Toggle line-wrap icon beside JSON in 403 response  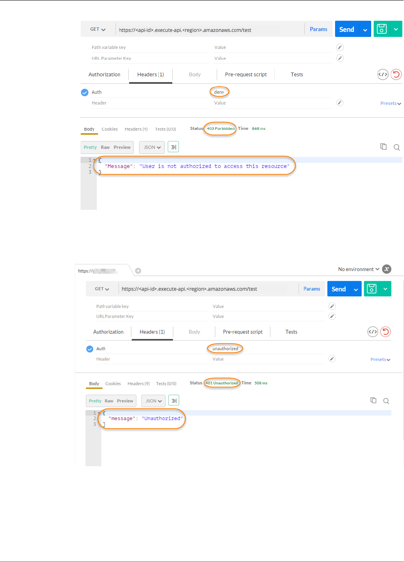click(173, 147)
